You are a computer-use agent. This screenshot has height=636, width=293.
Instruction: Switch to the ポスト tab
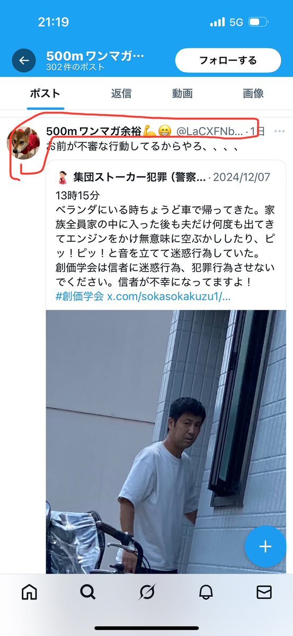(45, 93)
